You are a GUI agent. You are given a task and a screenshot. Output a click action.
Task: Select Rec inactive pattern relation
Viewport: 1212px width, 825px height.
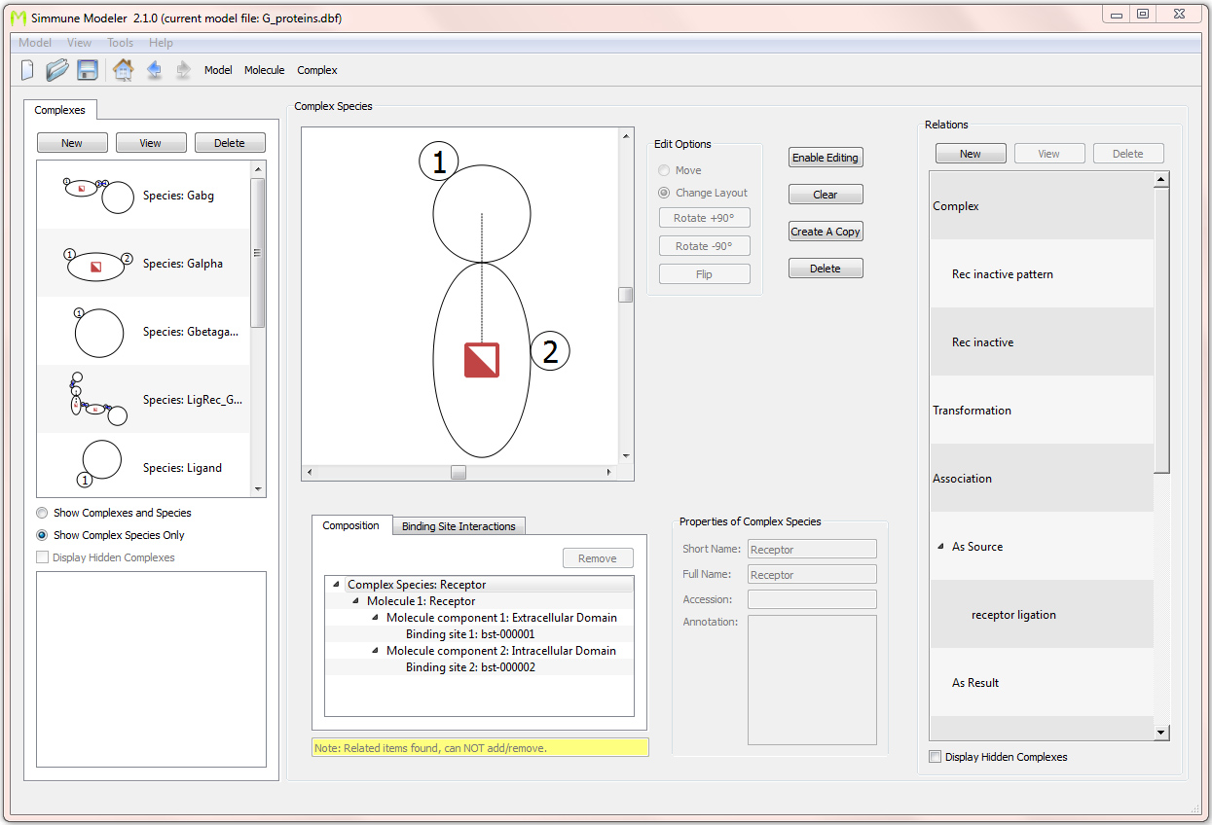coord(1042,274)
